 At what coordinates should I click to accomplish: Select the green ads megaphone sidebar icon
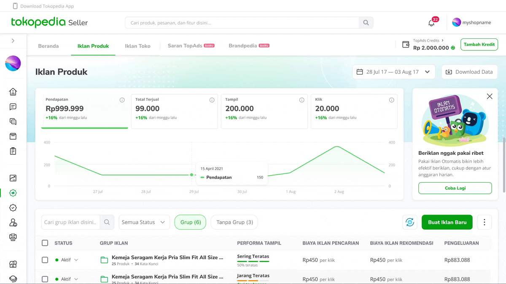click(13, 193)
